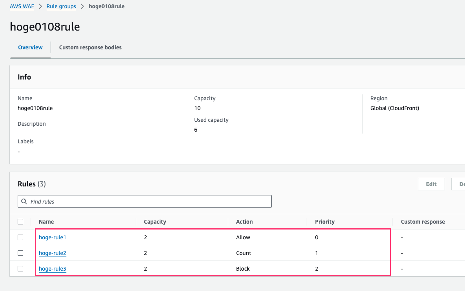Screen dimensions: 465x291
Task: Click the Name column header
Action: [46, 222]
